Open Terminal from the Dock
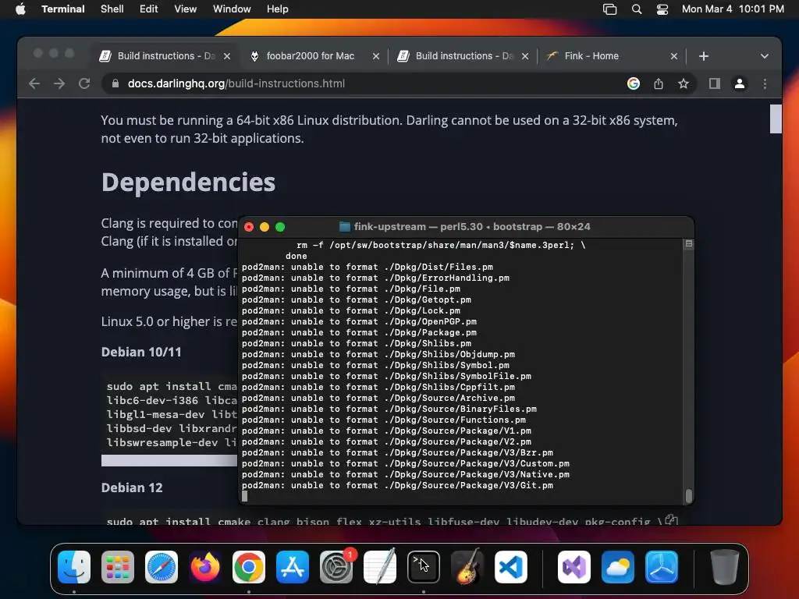The width and height of the screenshot is (799, 599). (424, 567)
